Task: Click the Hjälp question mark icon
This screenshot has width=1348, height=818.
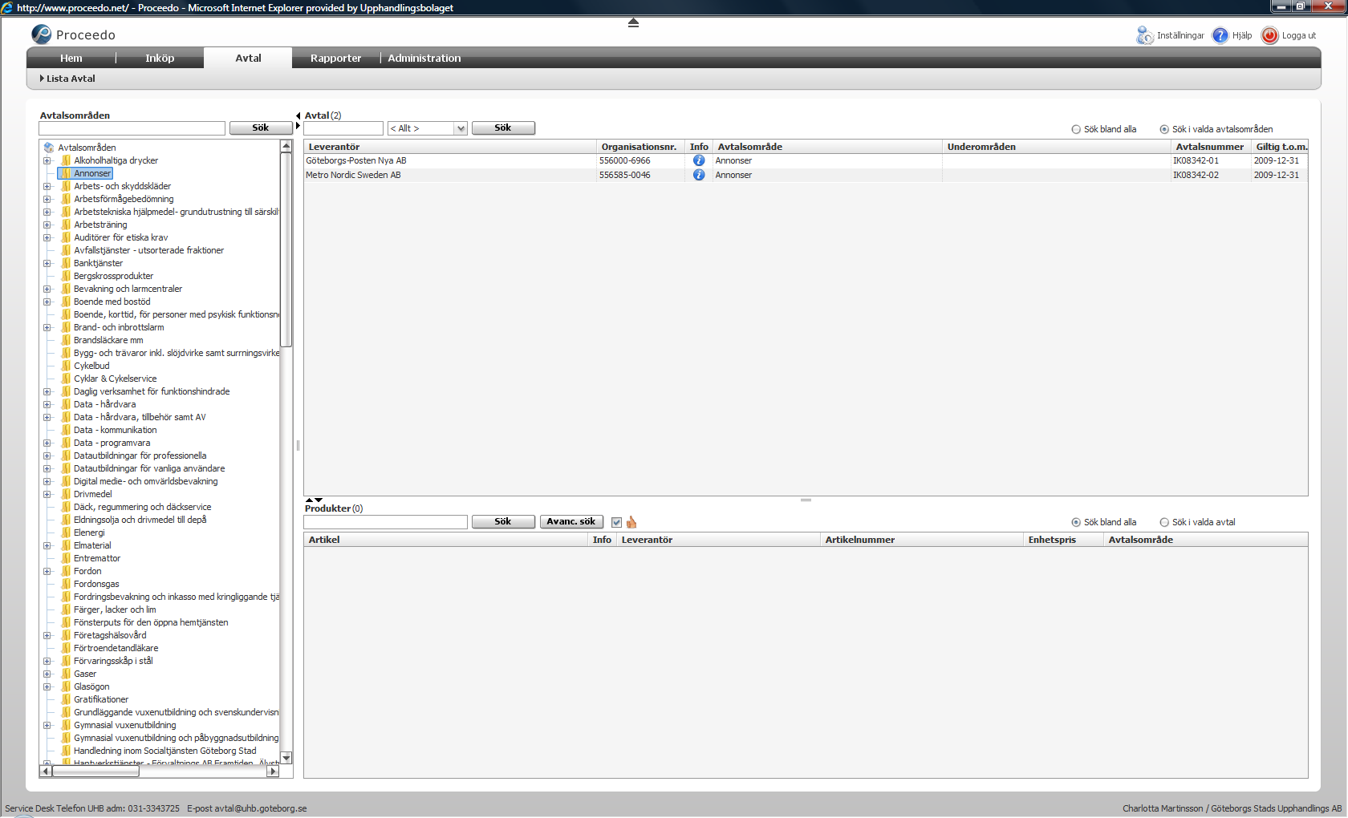Action: coord(1220,35)
